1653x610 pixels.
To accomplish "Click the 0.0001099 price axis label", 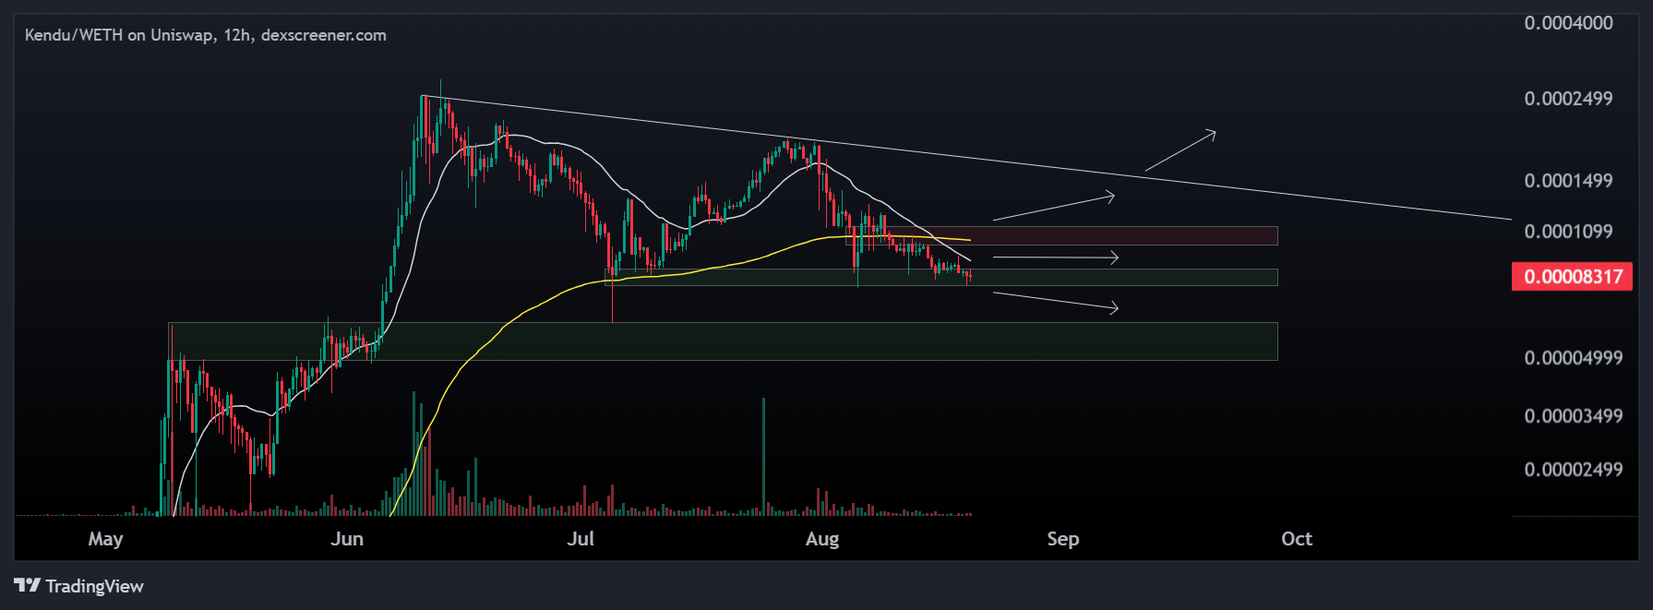I will pyautogui.click(x=1568, y=232).
